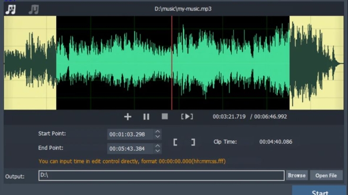This screenshot has height=195, width=348.
Task: Pause audio playback
Action: (x=146, y=117)
